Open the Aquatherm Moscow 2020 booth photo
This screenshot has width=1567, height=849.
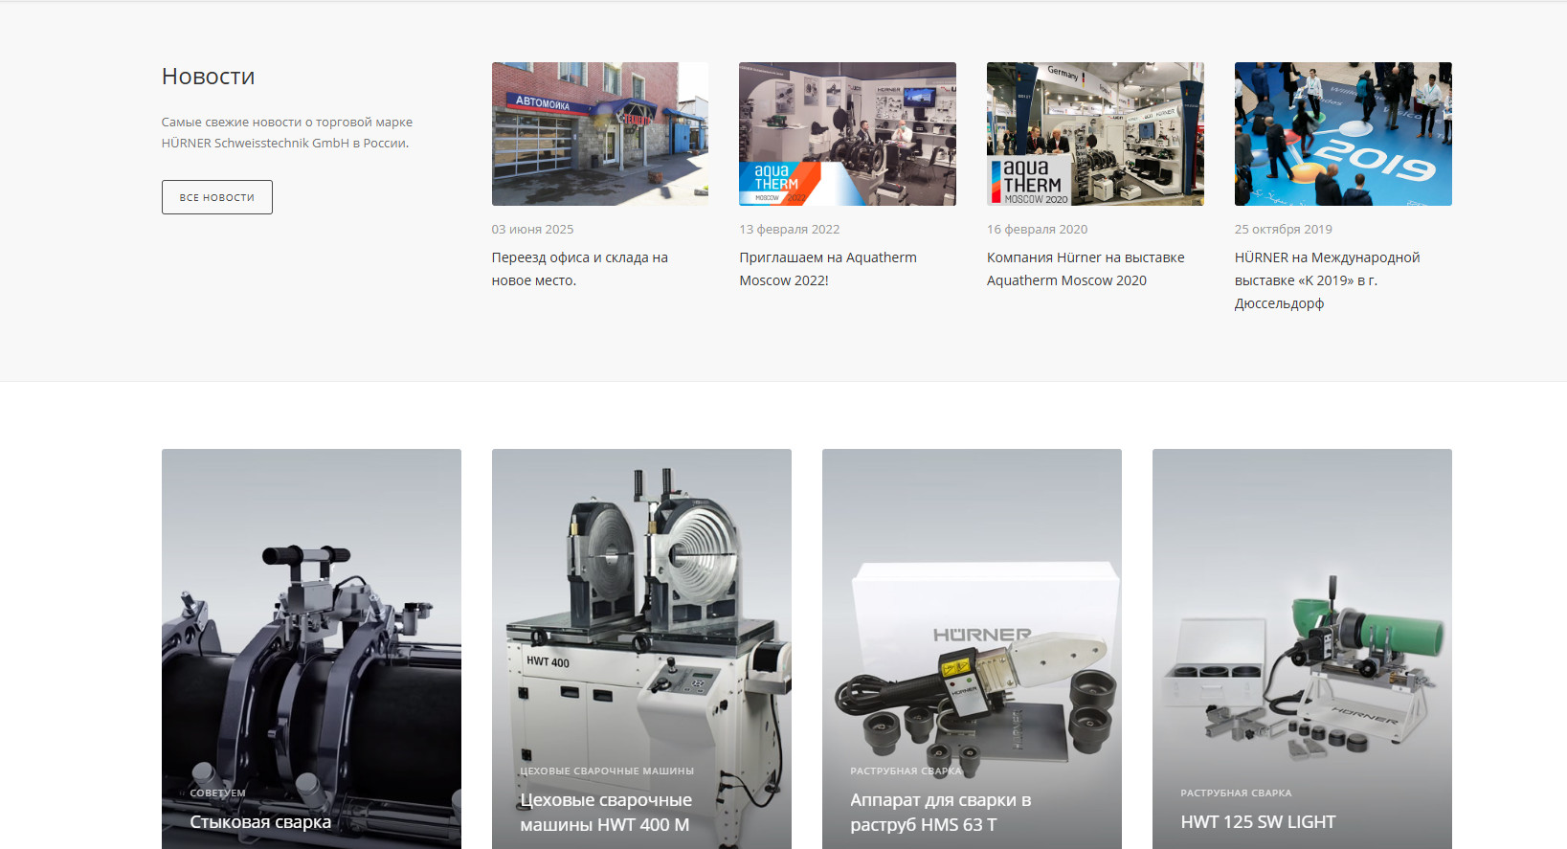pyautogui.click(x=1095, y=134)
